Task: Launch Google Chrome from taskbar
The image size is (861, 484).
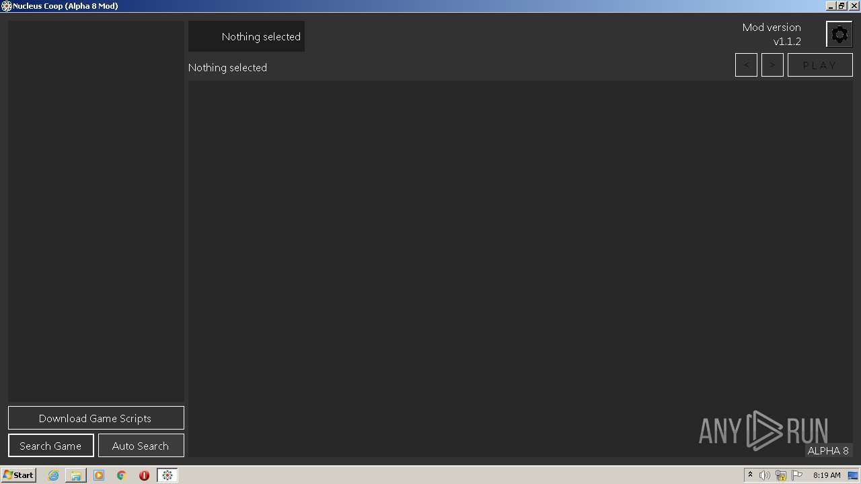Action: tap(122, 475)
